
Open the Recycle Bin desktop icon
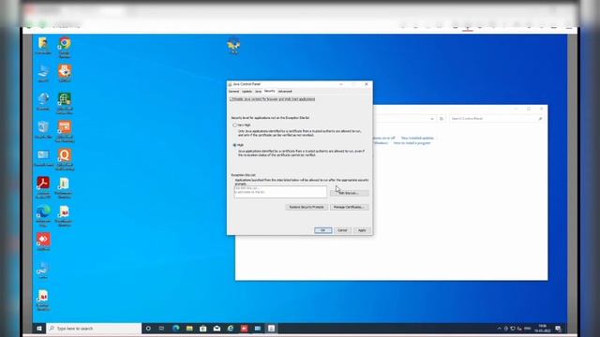point(43,129)
